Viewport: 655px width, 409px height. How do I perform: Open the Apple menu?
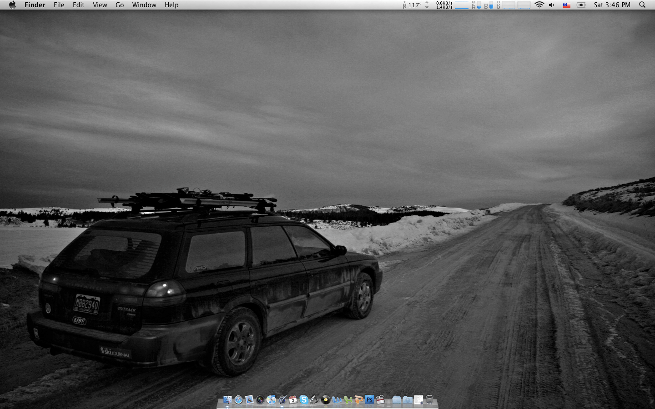pyautogui.click(x=12, y=5)
